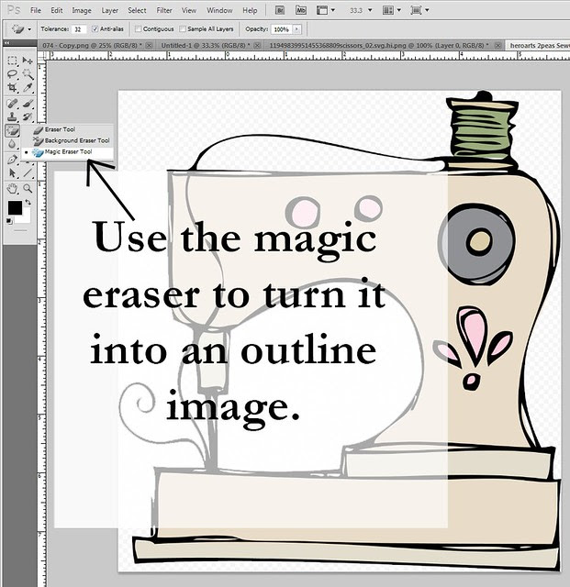
Task: Click the Tolerance input field
Action: [79, 29]
